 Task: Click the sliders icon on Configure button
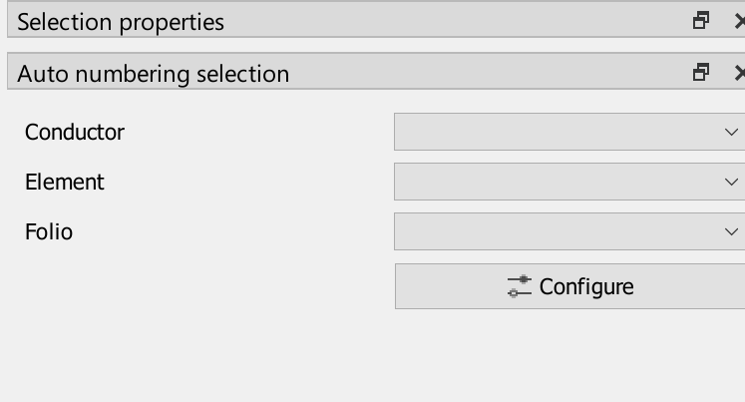(x=519, y=287)
